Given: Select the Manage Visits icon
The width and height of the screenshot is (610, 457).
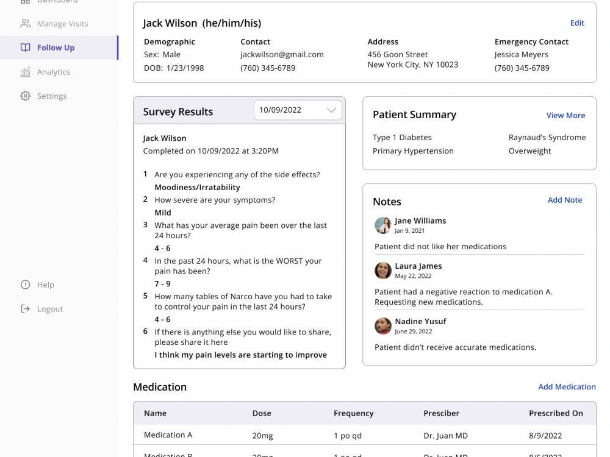Looking at the screenshot, I should coord(24,24).
